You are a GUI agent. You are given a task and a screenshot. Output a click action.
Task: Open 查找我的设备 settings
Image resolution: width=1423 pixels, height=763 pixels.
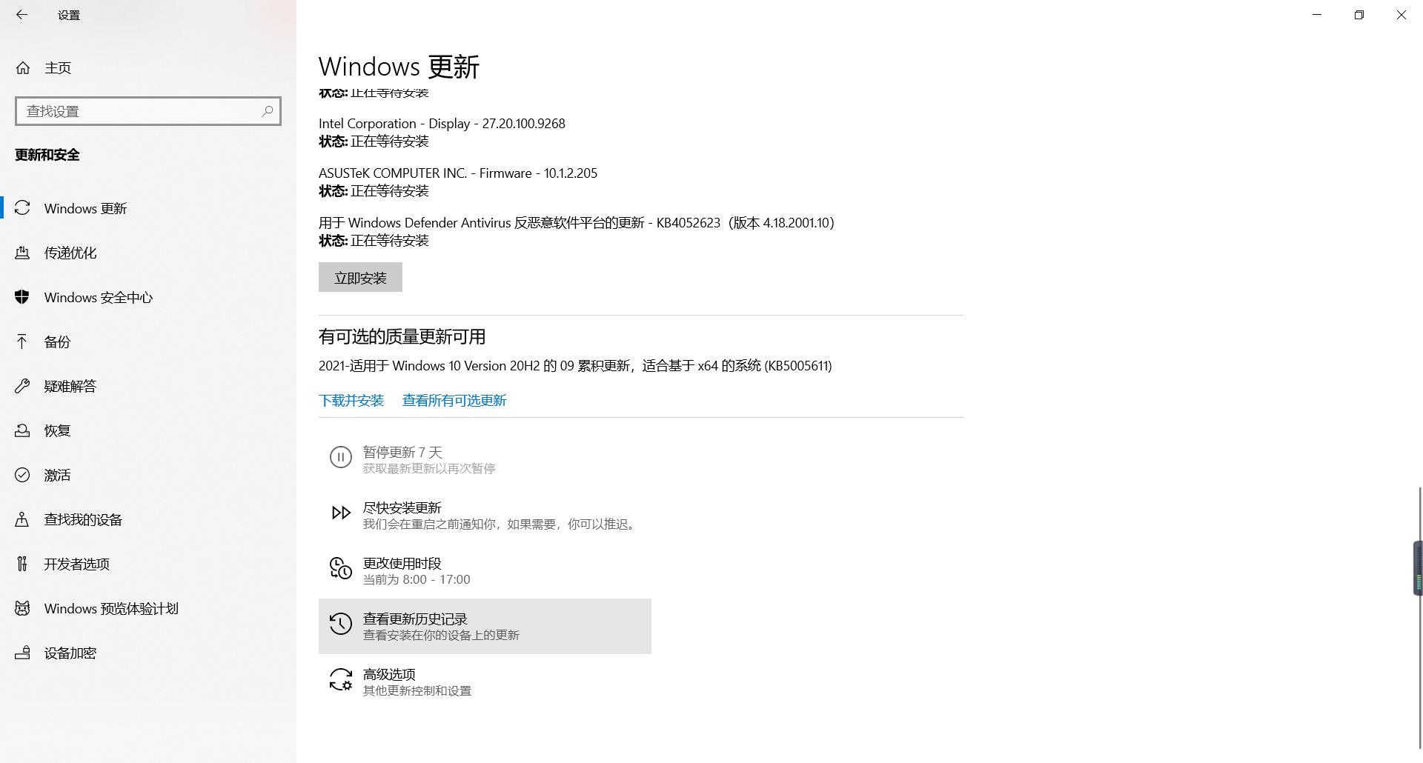coord(23,519)
